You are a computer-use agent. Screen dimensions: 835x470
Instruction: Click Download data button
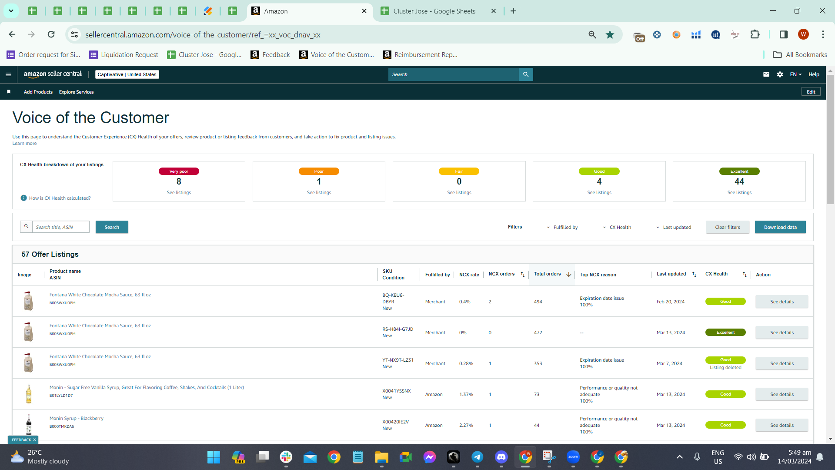(780, 227)
